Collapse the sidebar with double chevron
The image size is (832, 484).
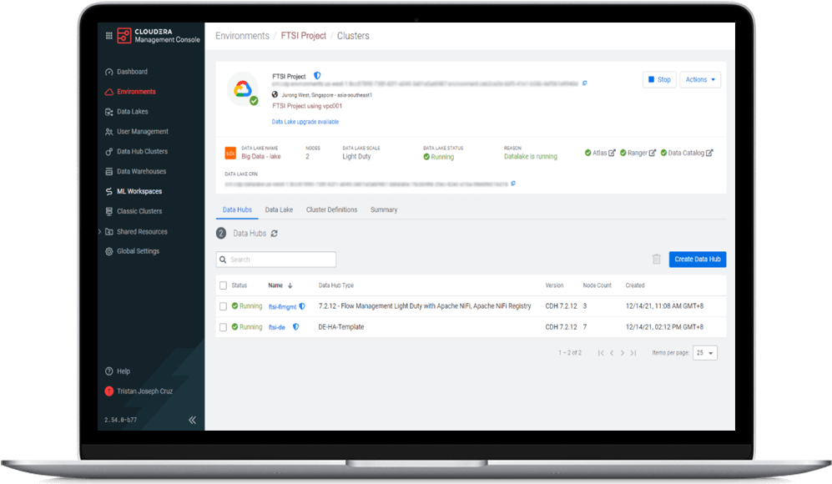pyautogui.click(x=192, y=420)
